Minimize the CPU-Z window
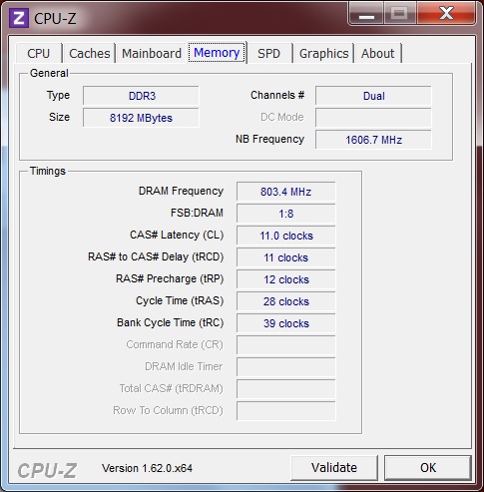Screen dimensions: 484x492 366,14
